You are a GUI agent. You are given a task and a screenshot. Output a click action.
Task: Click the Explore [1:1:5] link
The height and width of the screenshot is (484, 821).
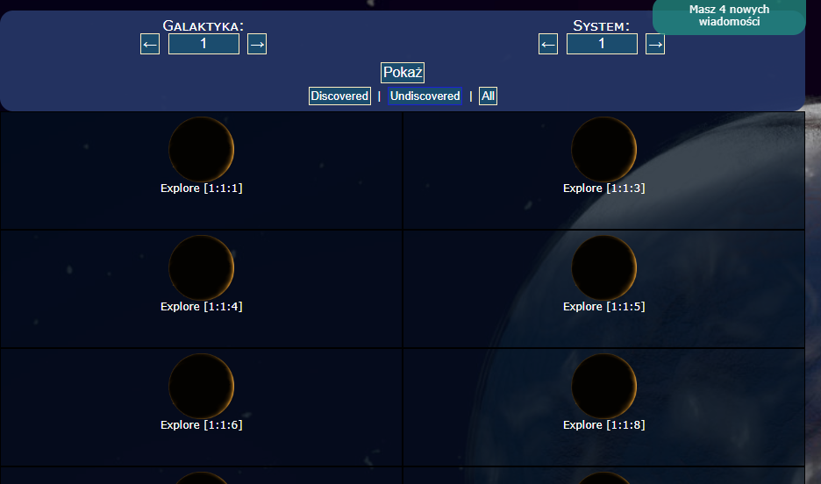tap(603, 307)
